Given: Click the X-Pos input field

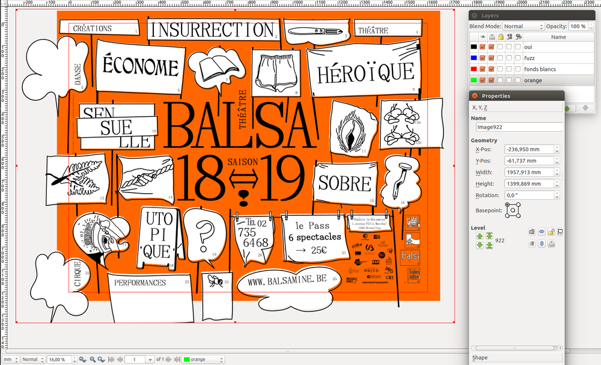Looking at the screenshot, I should pos(529,149).
